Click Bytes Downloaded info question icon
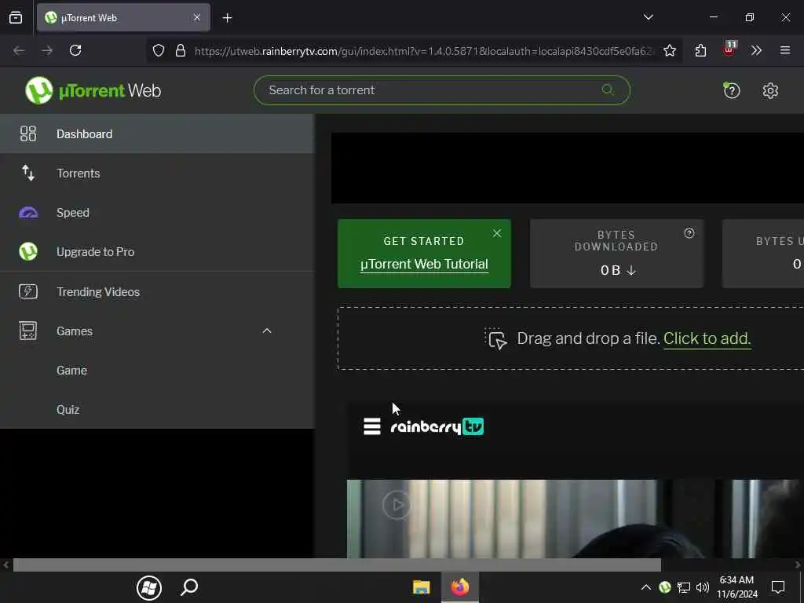Image resolution: width=804 pixels, height=603 pixels. coord(689,233)
